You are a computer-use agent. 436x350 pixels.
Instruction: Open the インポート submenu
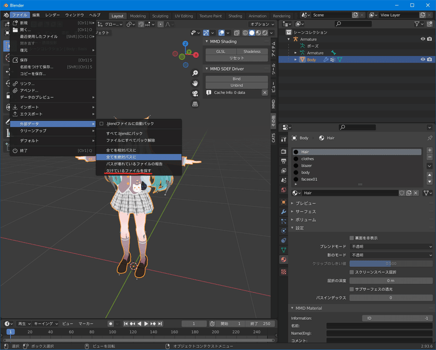coord(53,107)
